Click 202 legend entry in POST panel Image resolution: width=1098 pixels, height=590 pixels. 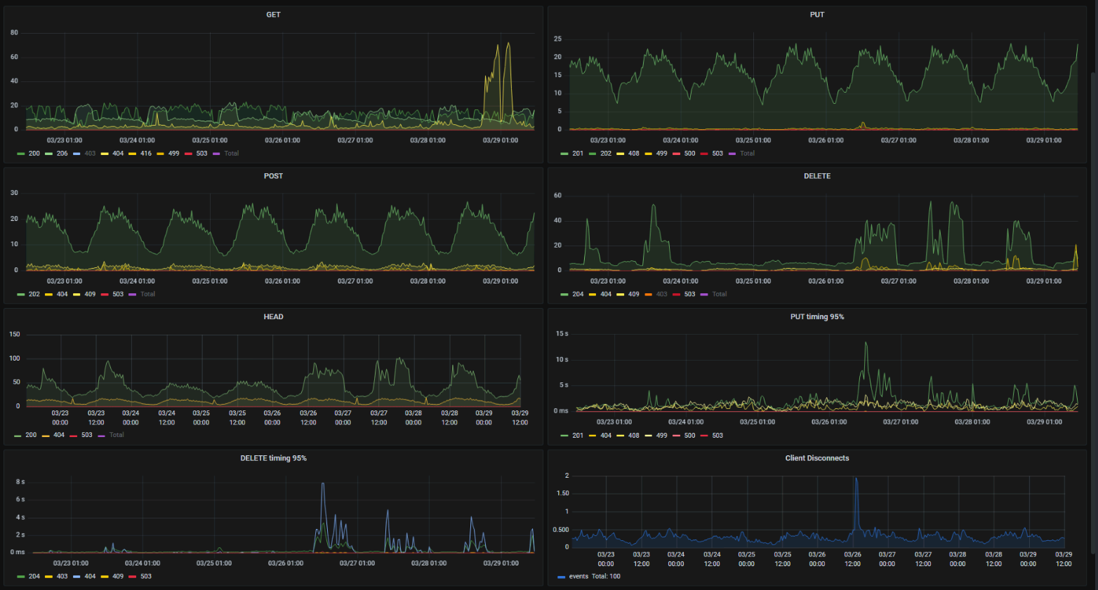29,294
